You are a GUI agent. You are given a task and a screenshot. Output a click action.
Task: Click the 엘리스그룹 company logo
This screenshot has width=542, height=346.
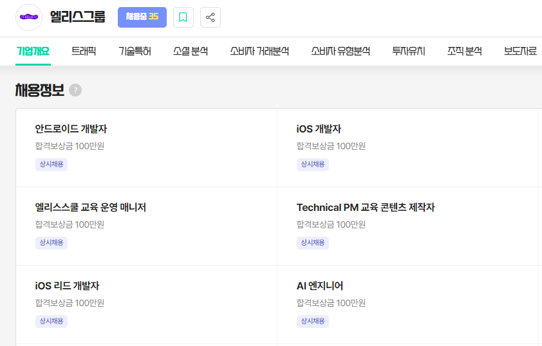(x=29, y=17)
